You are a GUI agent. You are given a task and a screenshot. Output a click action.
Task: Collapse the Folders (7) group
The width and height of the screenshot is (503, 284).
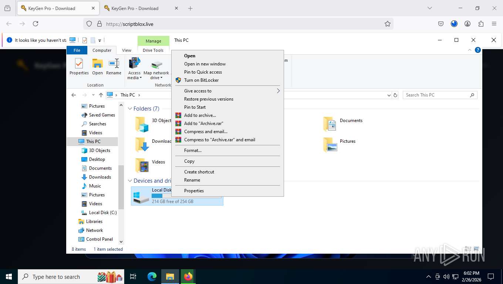(130, 109)
